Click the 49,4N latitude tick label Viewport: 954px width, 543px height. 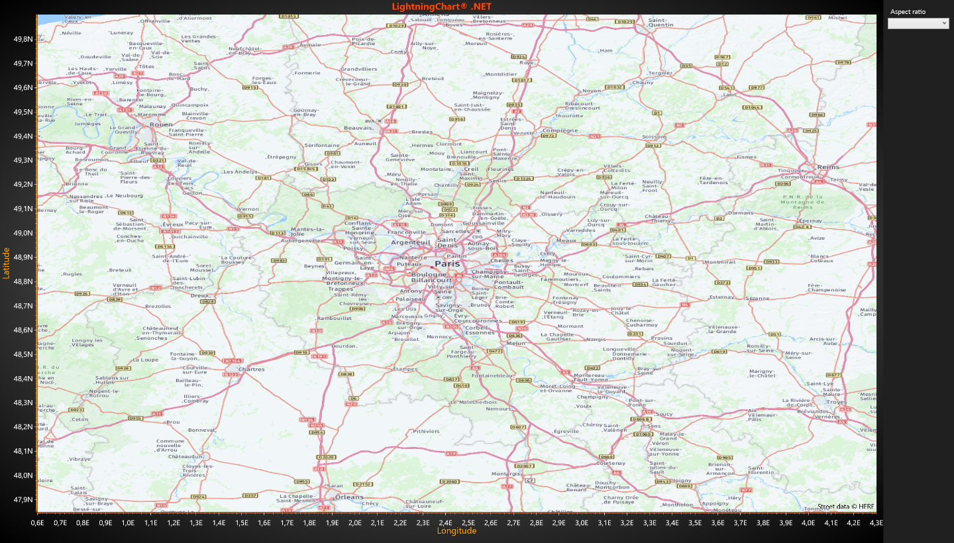(23, 136)
